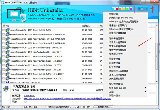Expand the 主题 submenu arrow

click(146, 92)
